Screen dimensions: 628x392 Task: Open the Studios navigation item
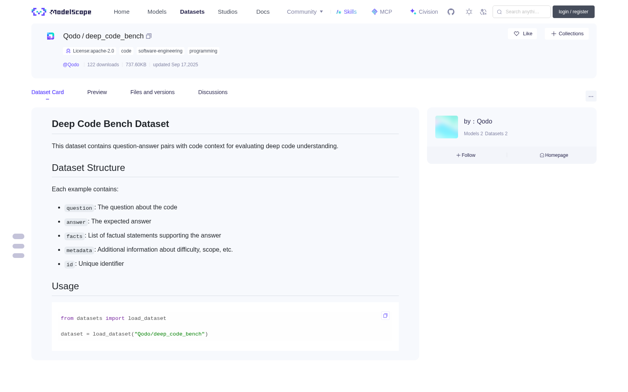(x=228, y=12)
